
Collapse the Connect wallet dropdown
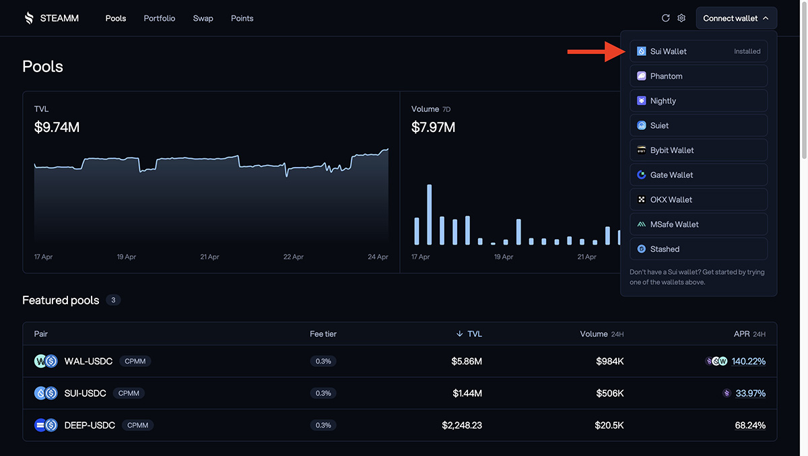coord(737,18)
